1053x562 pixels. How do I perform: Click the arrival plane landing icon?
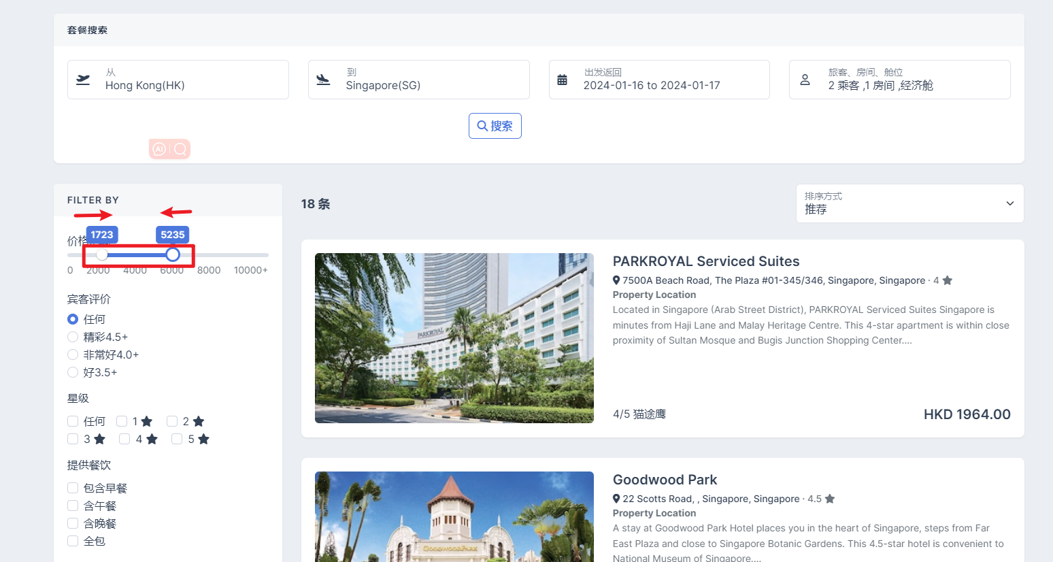point(323,80)
